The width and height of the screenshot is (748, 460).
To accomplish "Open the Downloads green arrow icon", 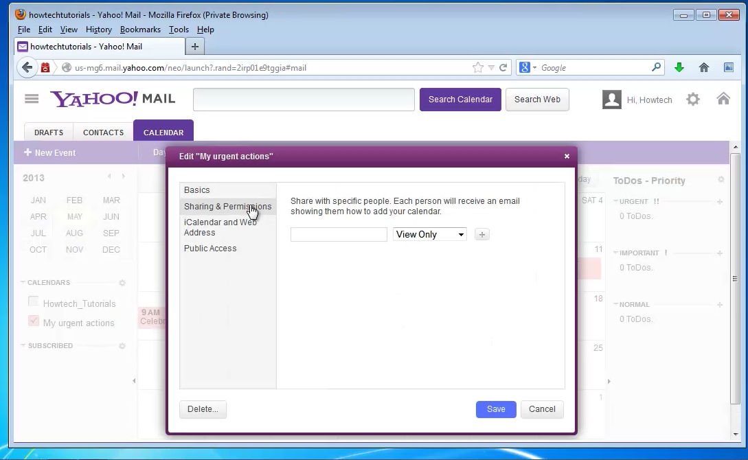I will click(x=679, y=68).
